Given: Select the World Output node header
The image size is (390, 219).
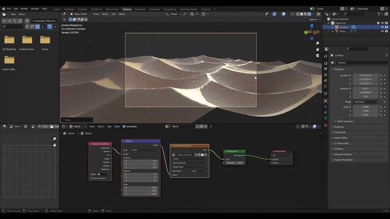Looking at the screenshot, I should click(x=282, y=151).
